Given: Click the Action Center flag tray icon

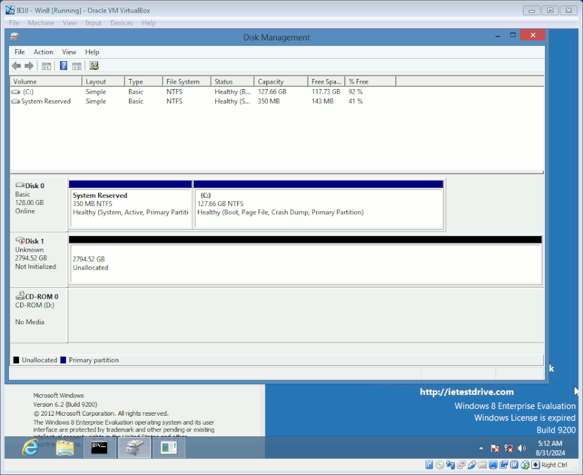Looking at the screenshot, I should click(495, 448).
